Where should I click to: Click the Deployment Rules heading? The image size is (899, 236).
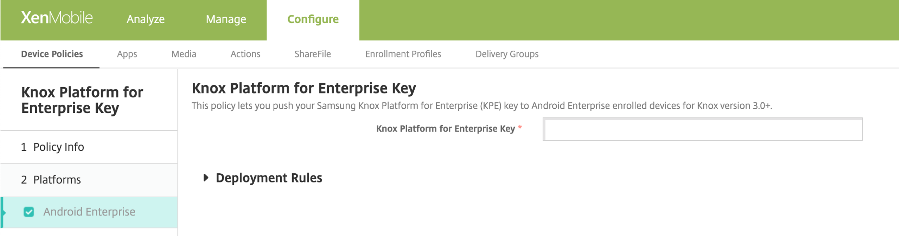(x=269, y=178)
